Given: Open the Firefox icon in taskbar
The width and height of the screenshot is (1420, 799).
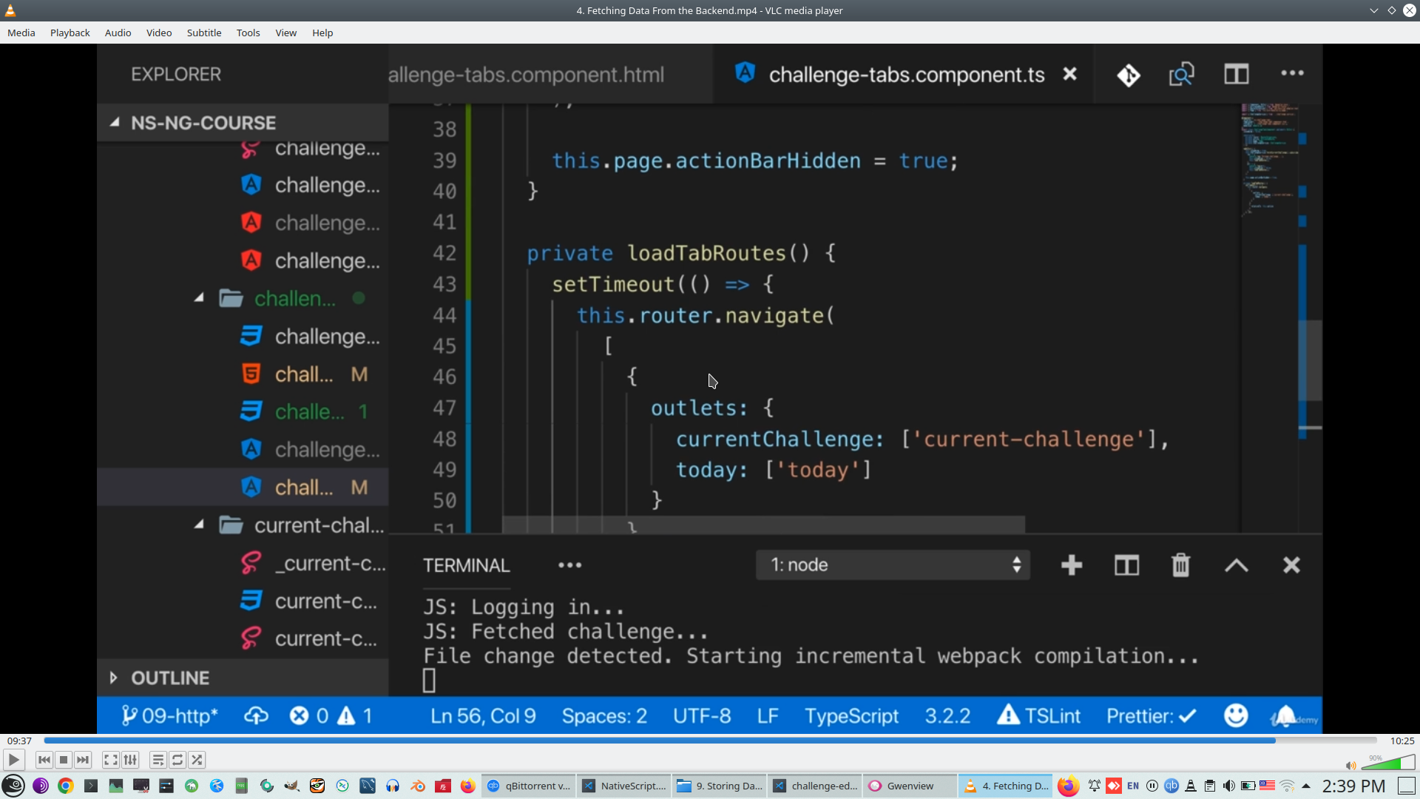Looking at the screenshot, I should [x=467, y=786].
